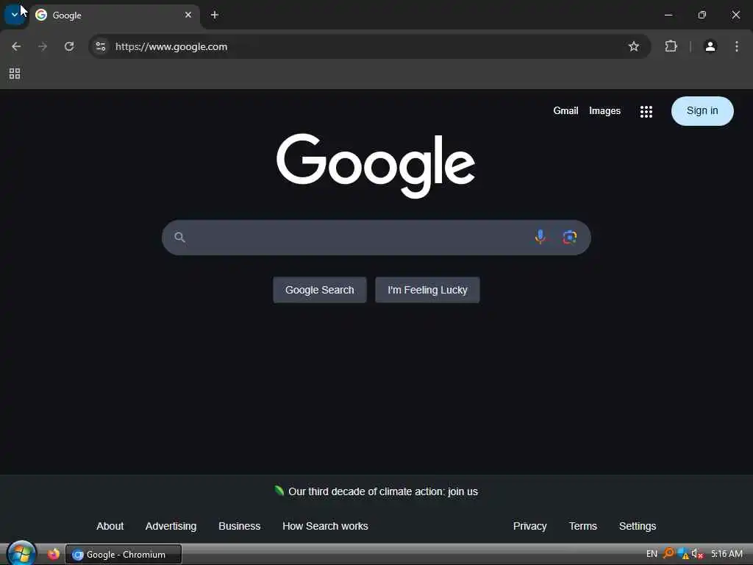Open the About footer link

click(x=110, y=526)
